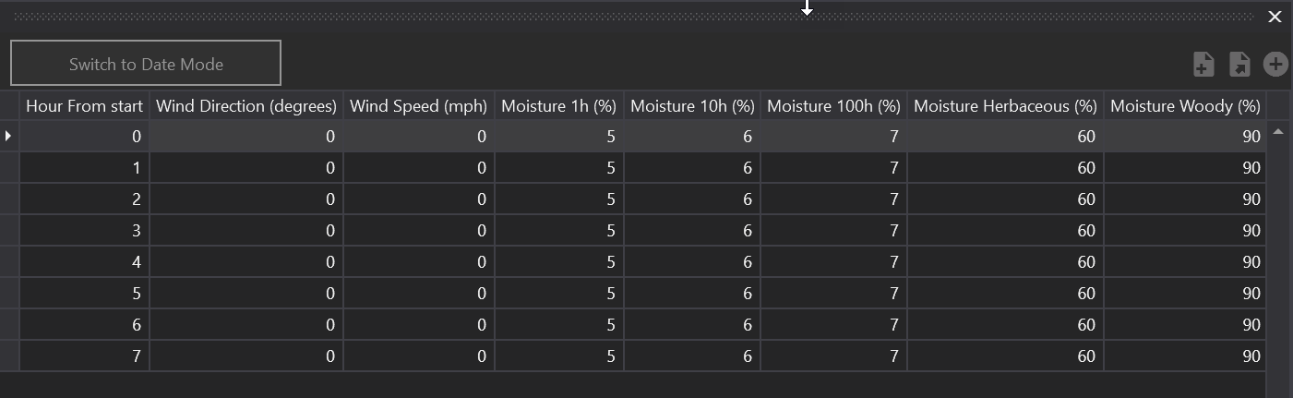The width and height of the screenshot is (1293, 398).
Task: Click the export file icon with arrow
Action: 1239,65
